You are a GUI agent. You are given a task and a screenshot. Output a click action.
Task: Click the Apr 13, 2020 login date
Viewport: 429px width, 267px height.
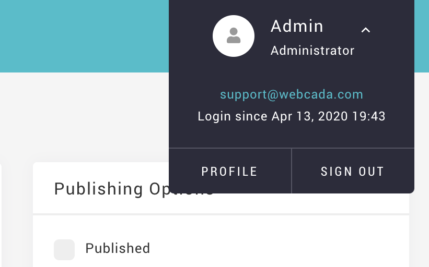click(310, 116)
